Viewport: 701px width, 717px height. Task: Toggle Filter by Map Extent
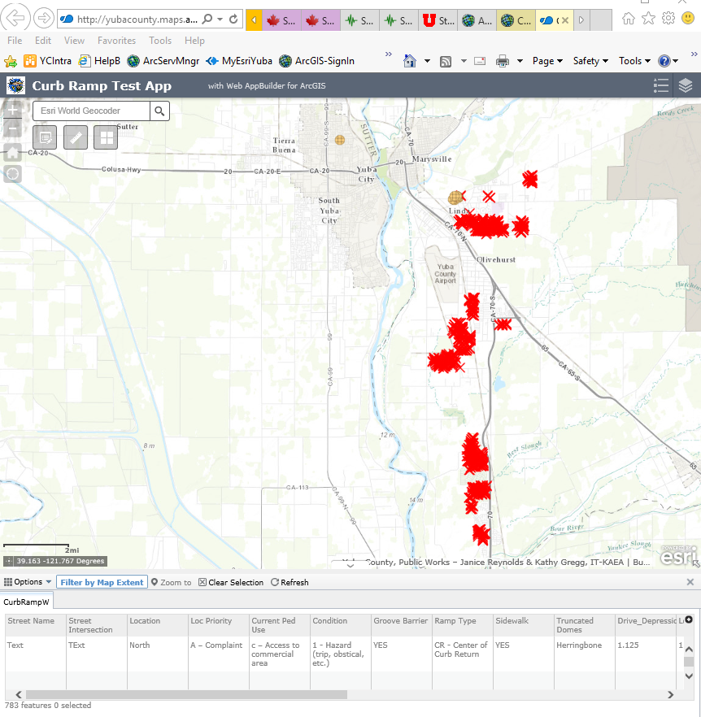(x=102, y=582)
